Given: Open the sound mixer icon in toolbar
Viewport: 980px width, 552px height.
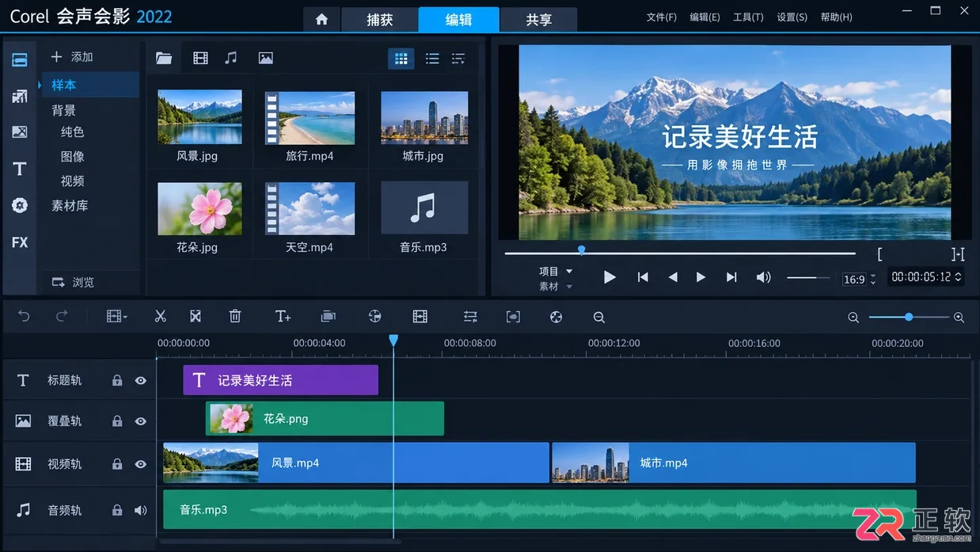Looking at the screenshot, I should click(x=375, y=317).
